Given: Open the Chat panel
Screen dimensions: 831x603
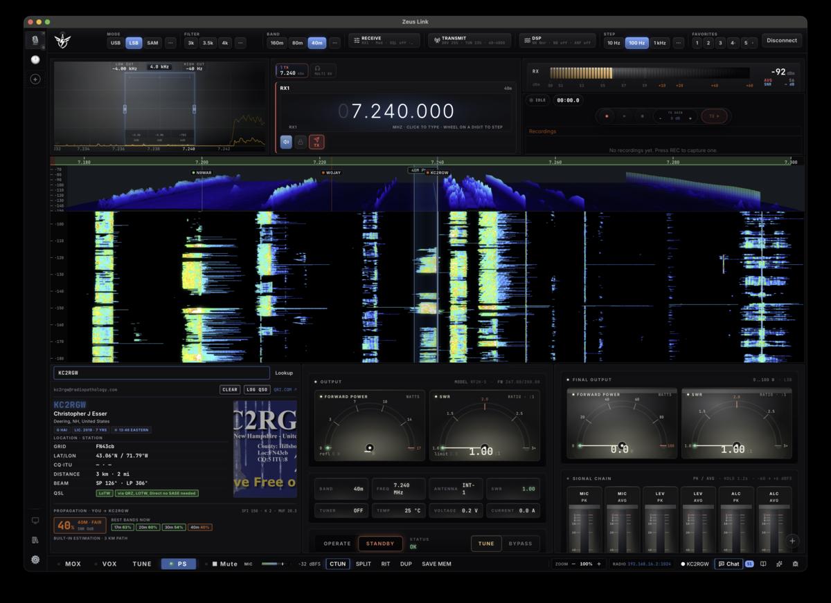Looking at the screenshot, I should click(729, 564).
